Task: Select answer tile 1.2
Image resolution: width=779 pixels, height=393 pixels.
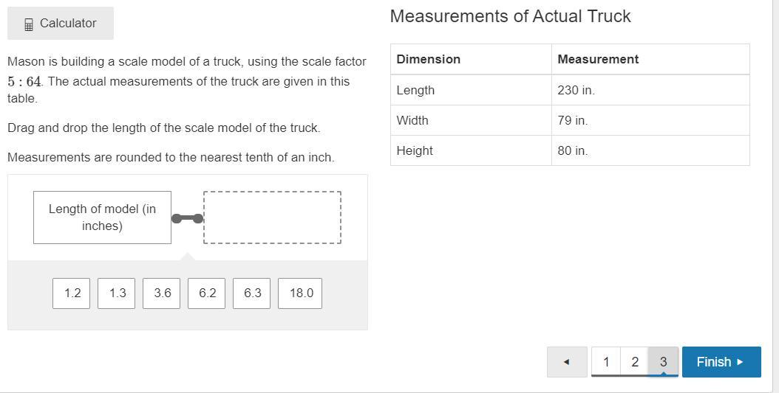Action: pyautogui.click(x=72, y=293)
